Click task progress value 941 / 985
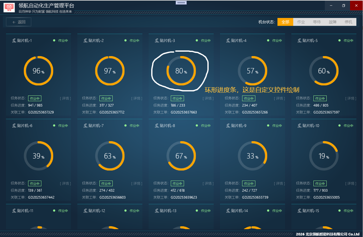Viewport: 363px width, 237px height. 35,106
